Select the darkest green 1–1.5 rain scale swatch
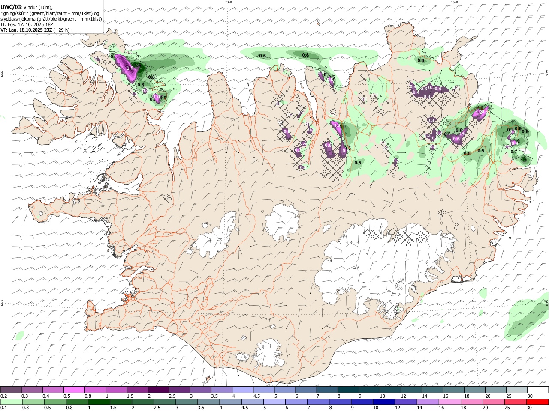This screenshot has height=411, width=549. 99,402
